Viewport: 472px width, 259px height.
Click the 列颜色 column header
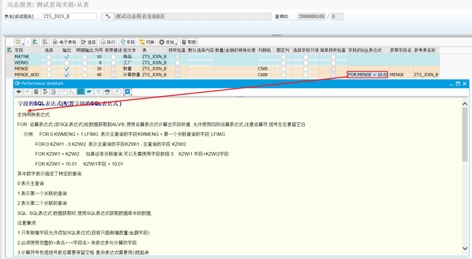pyautogui.click(x=266, y=50)
